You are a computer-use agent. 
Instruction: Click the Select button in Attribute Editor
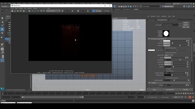pos(154,90)
